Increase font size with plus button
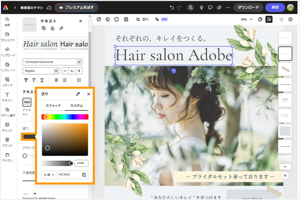Viewport: 300px width, 200px height. (79, 71)
